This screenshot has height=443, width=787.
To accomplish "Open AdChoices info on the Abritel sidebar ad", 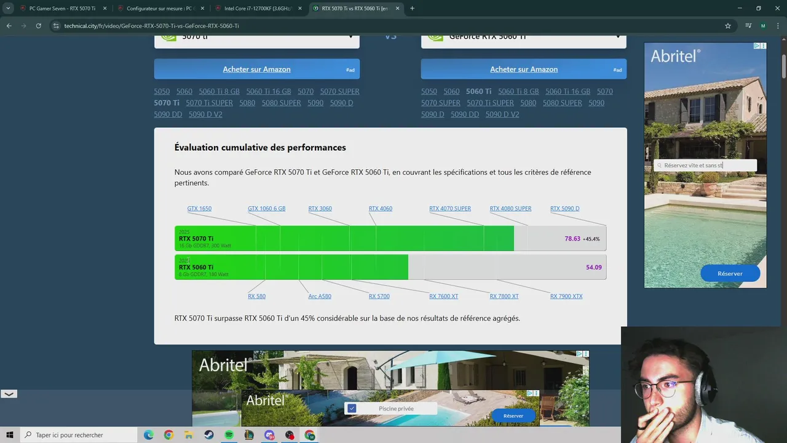I will pos(757,46).
